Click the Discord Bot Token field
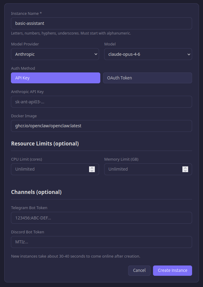This screenshot has width=203, height=287. click(x=101, y=242)
